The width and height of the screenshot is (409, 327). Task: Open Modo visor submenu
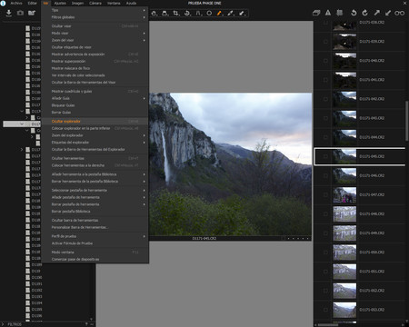point(95,33)
